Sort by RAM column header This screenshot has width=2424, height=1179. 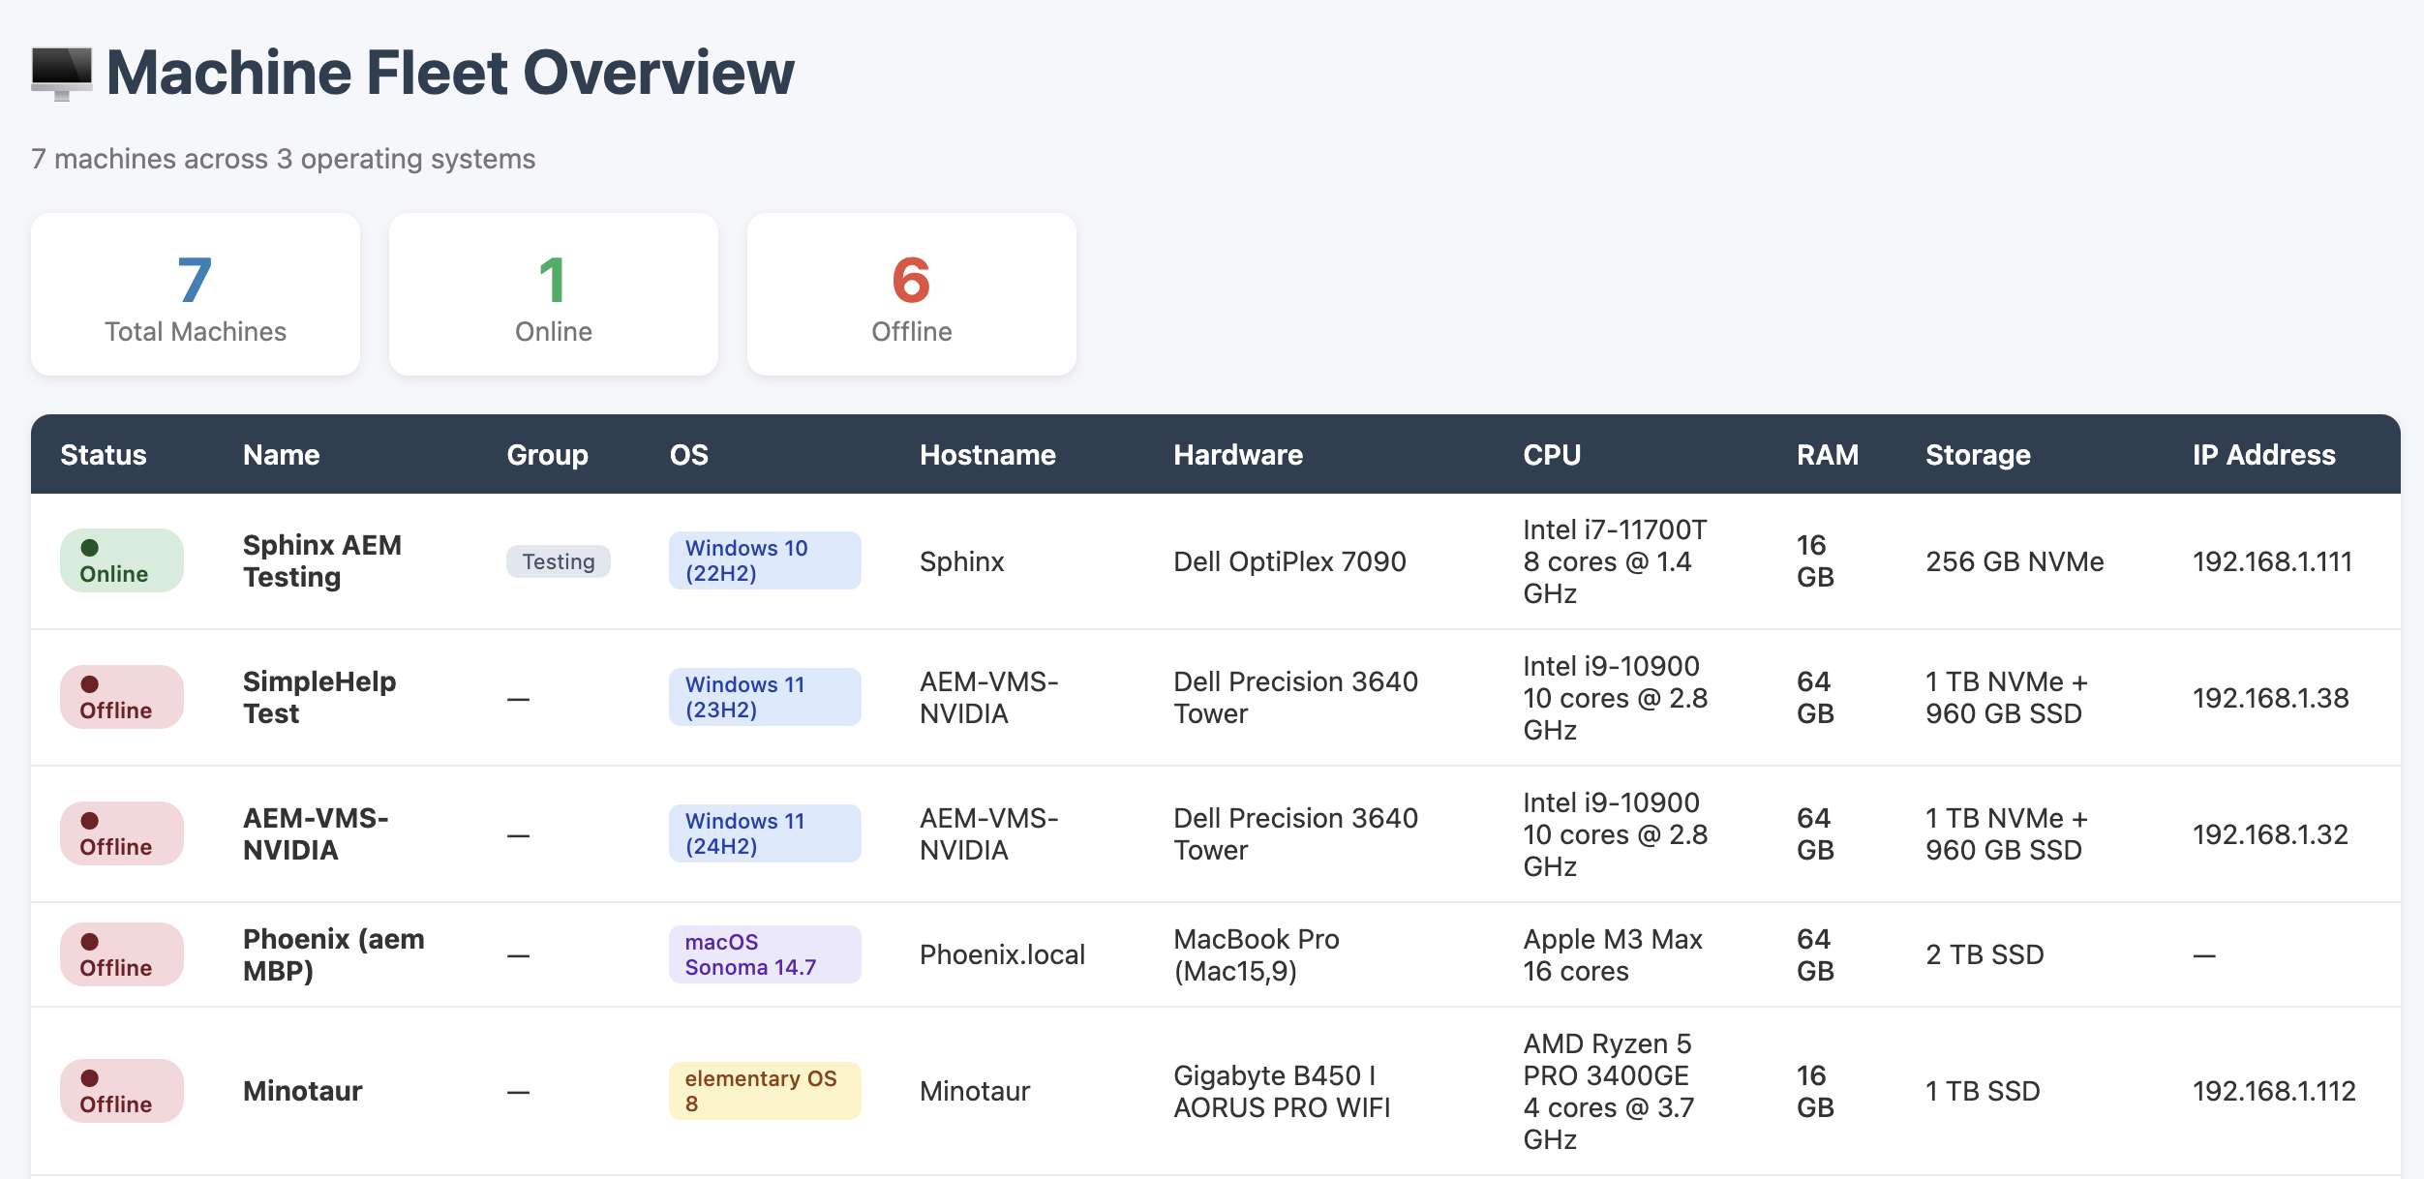pyautogui.click(x=1827, y=455)
